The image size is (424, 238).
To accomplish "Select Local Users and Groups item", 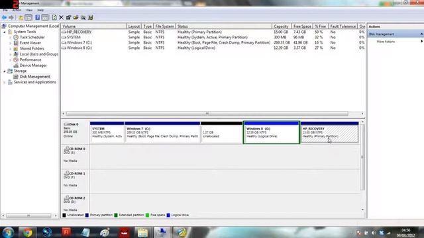I will click(x=39, y=54).
